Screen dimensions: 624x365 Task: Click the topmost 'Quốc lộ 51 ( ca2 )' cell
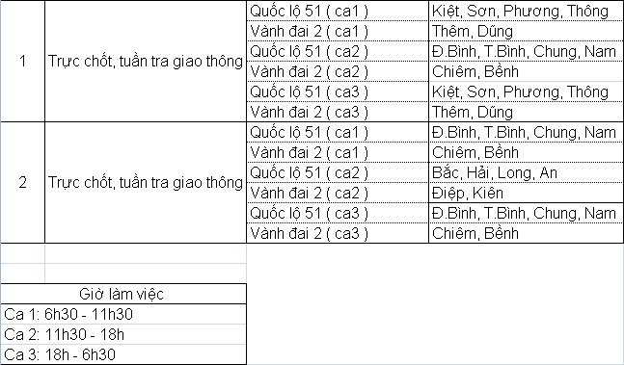[338, 51]
